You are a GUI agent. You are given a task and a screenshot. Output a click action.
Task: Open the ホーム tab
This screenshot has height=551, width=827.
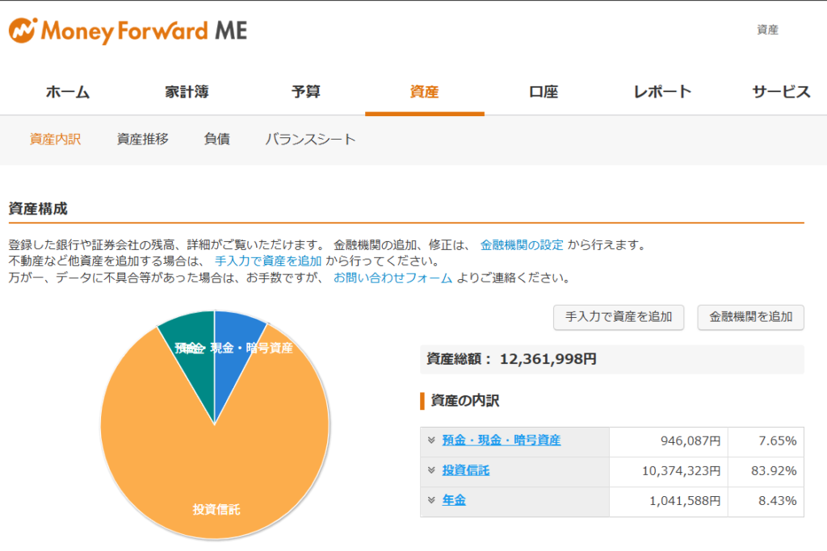pos(67,92)
